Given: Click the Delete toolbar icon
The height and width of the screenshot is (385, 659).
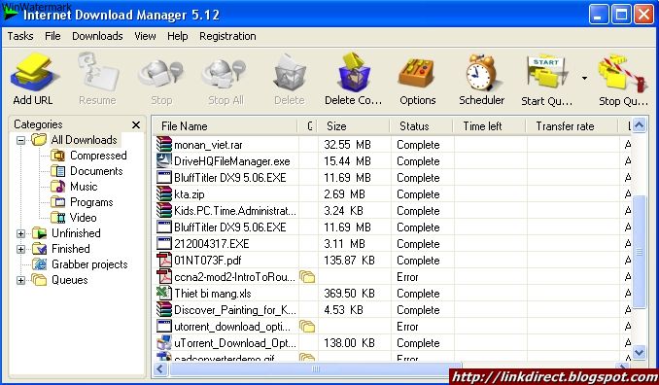Looking at the screenshot, I should pyautogui.click(x=289, y=72).
